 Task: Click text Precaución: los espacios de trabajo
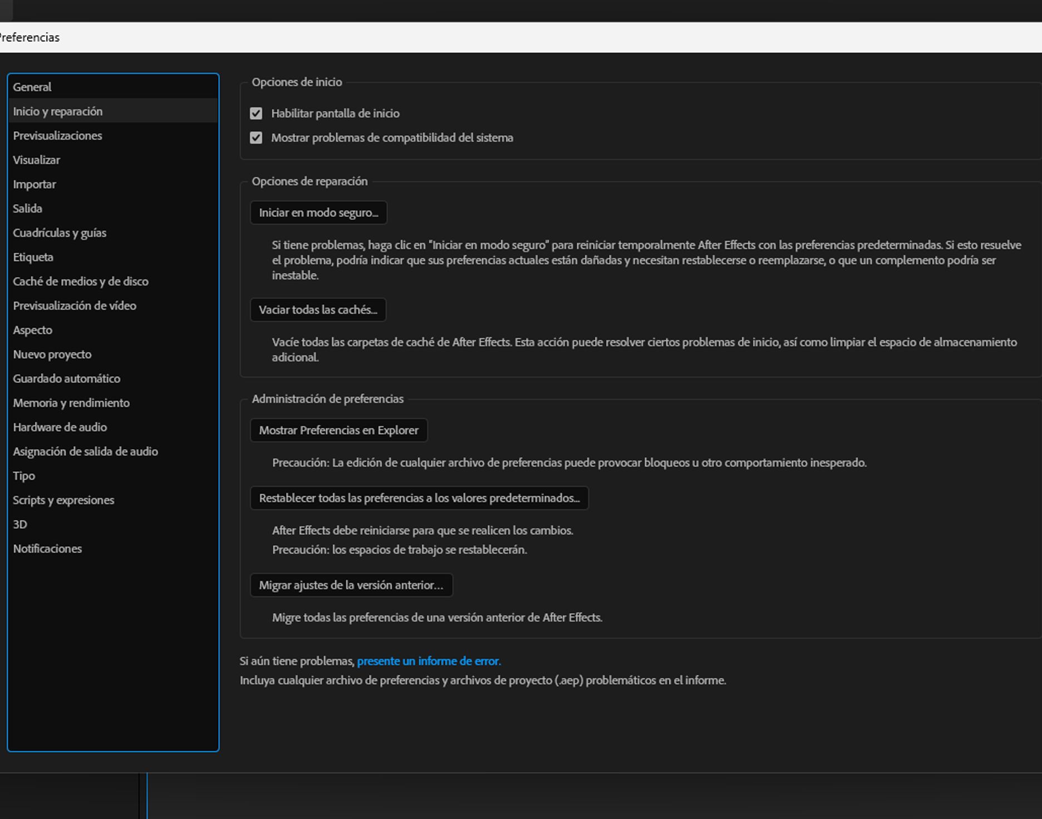tap(400, 550)
